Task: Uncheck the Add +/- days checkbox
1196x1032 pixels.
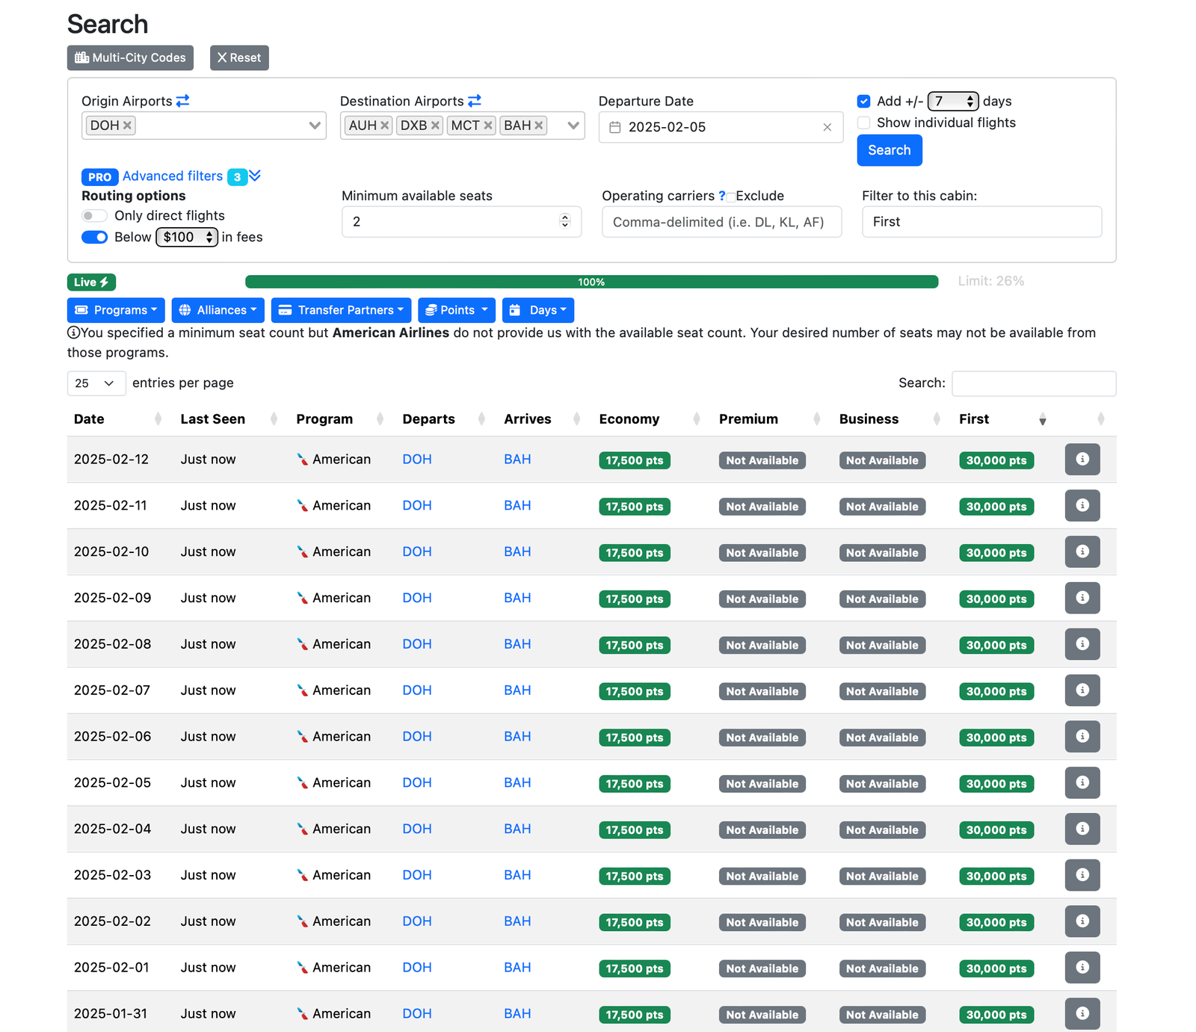Action: [864, 102]
